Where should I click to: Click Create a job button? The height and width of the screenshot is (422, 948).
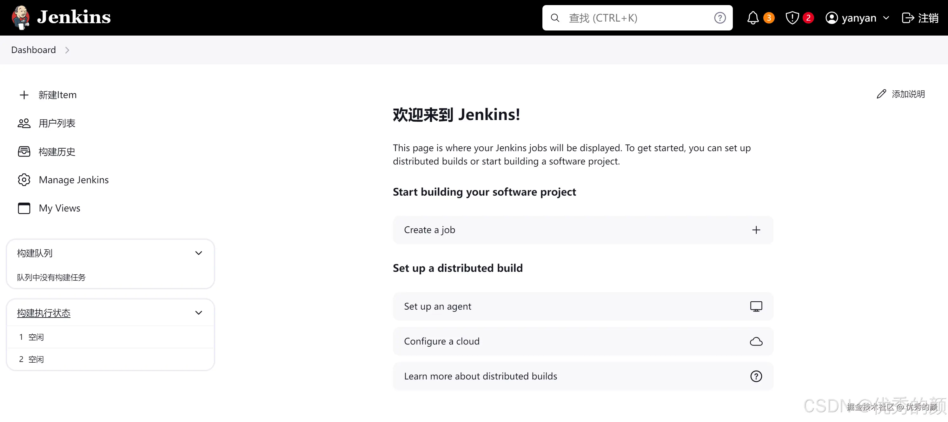click(583, 230)
